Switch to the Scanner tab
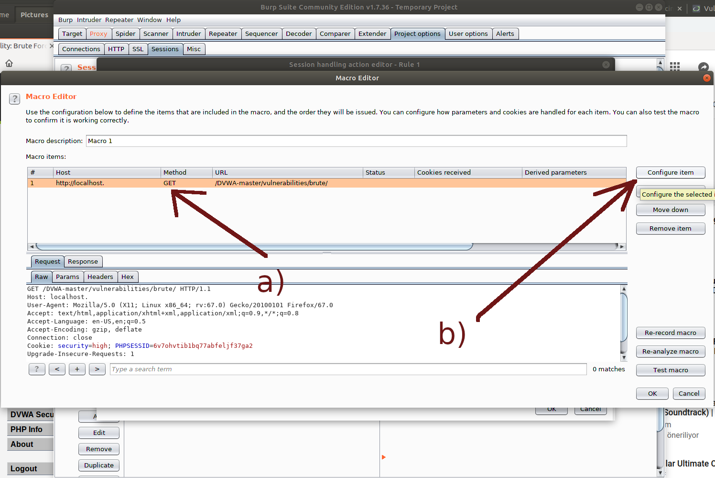The width and height of the screenshot is (715, 478). coord(156,33)
